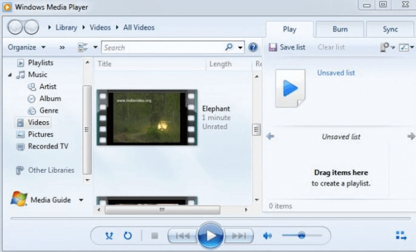Click the Unsaved list play placeholder icon
Viewport: 416px width, 252px height.
[x=290, y=88]
